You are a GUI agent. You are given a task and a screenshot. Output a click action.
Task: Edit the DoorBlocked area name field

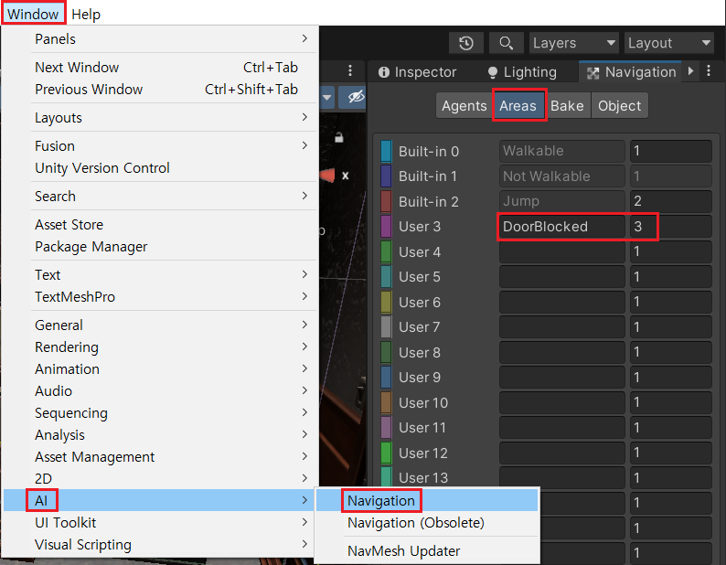click(562, 227)
